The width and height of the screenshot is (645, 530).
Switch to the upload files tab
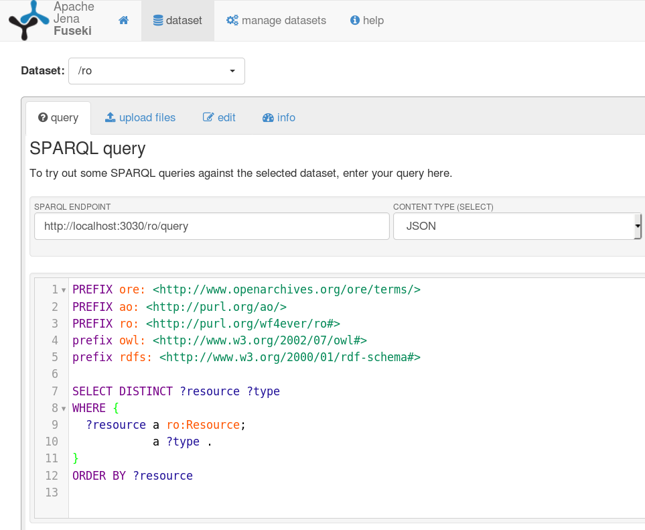pos(140,118)
